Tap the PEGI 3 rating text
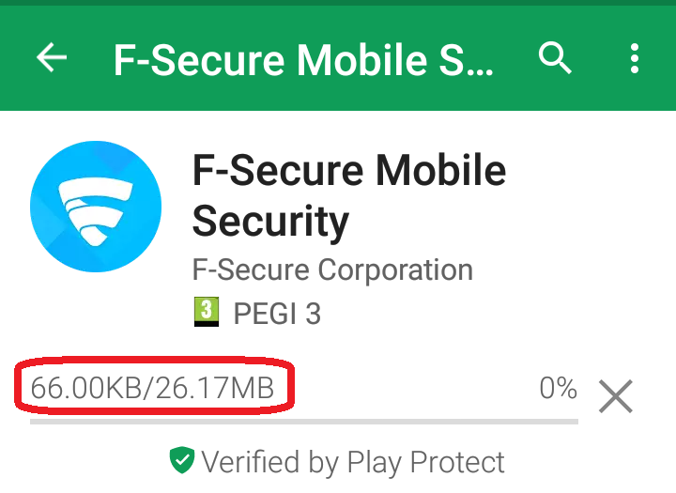 point(277,313)
